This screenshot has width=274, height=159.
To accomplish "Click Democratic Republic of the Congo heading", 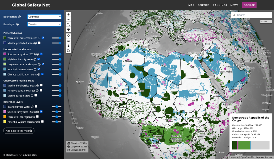I will 251,119.
